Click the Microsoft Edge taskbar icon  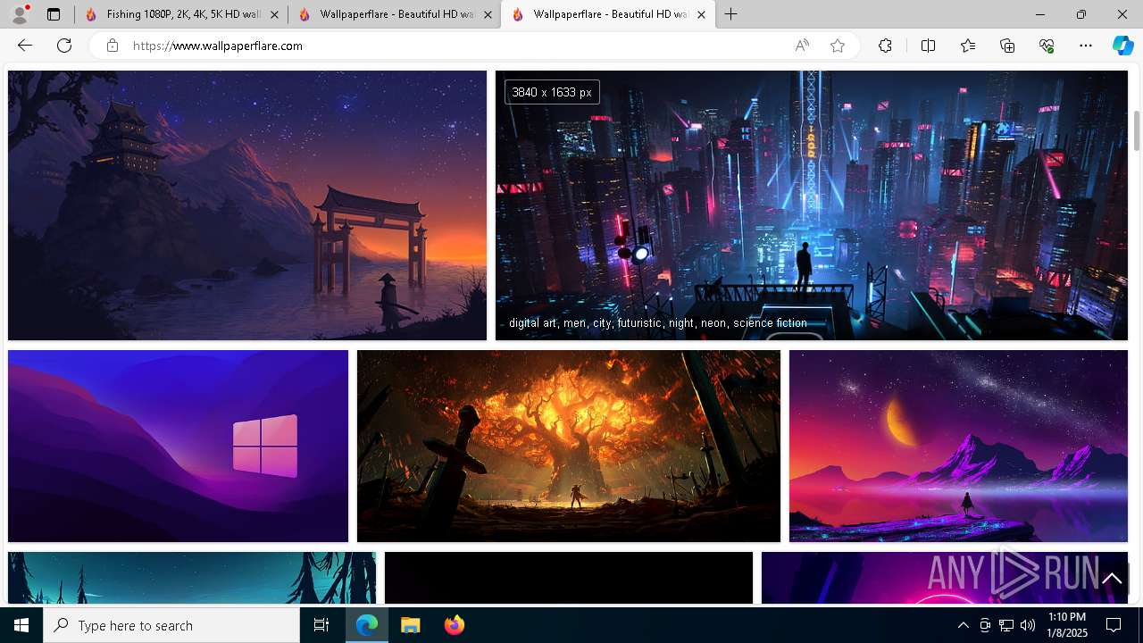(x=367, y=625)
